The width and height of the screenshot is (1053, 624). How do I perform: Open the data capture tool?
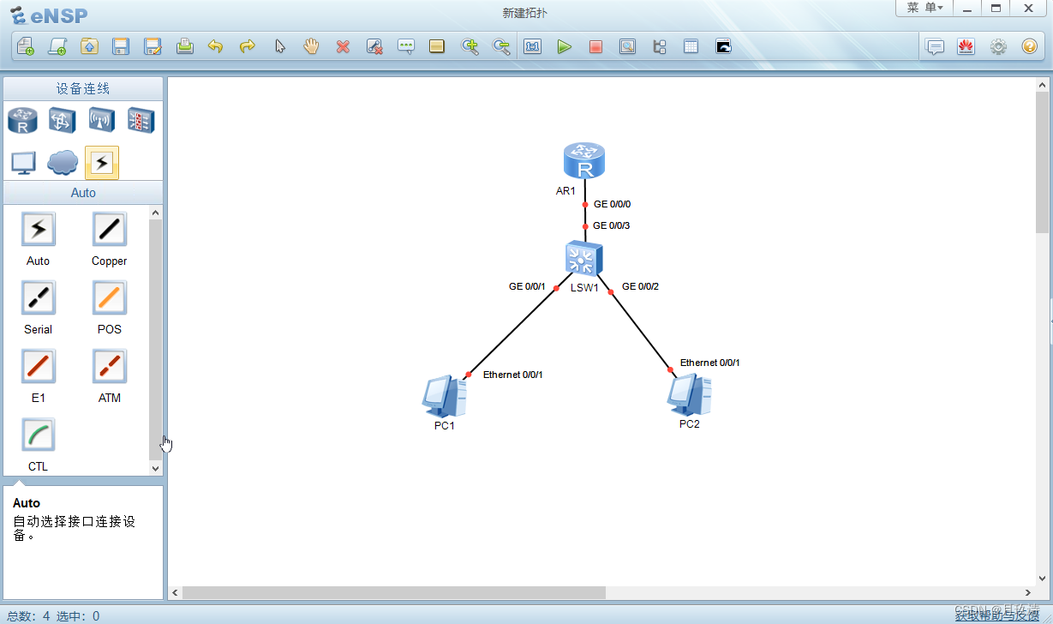pos(627,46)
